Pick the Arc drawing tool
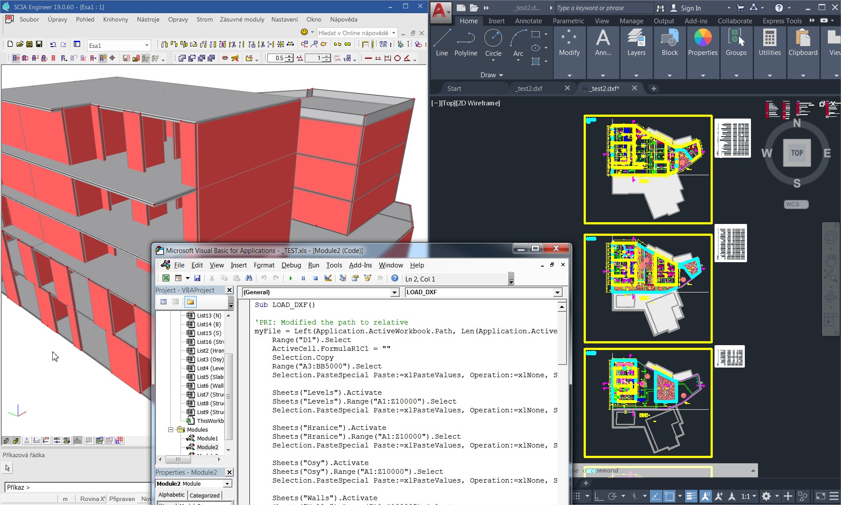 [518, 43]
